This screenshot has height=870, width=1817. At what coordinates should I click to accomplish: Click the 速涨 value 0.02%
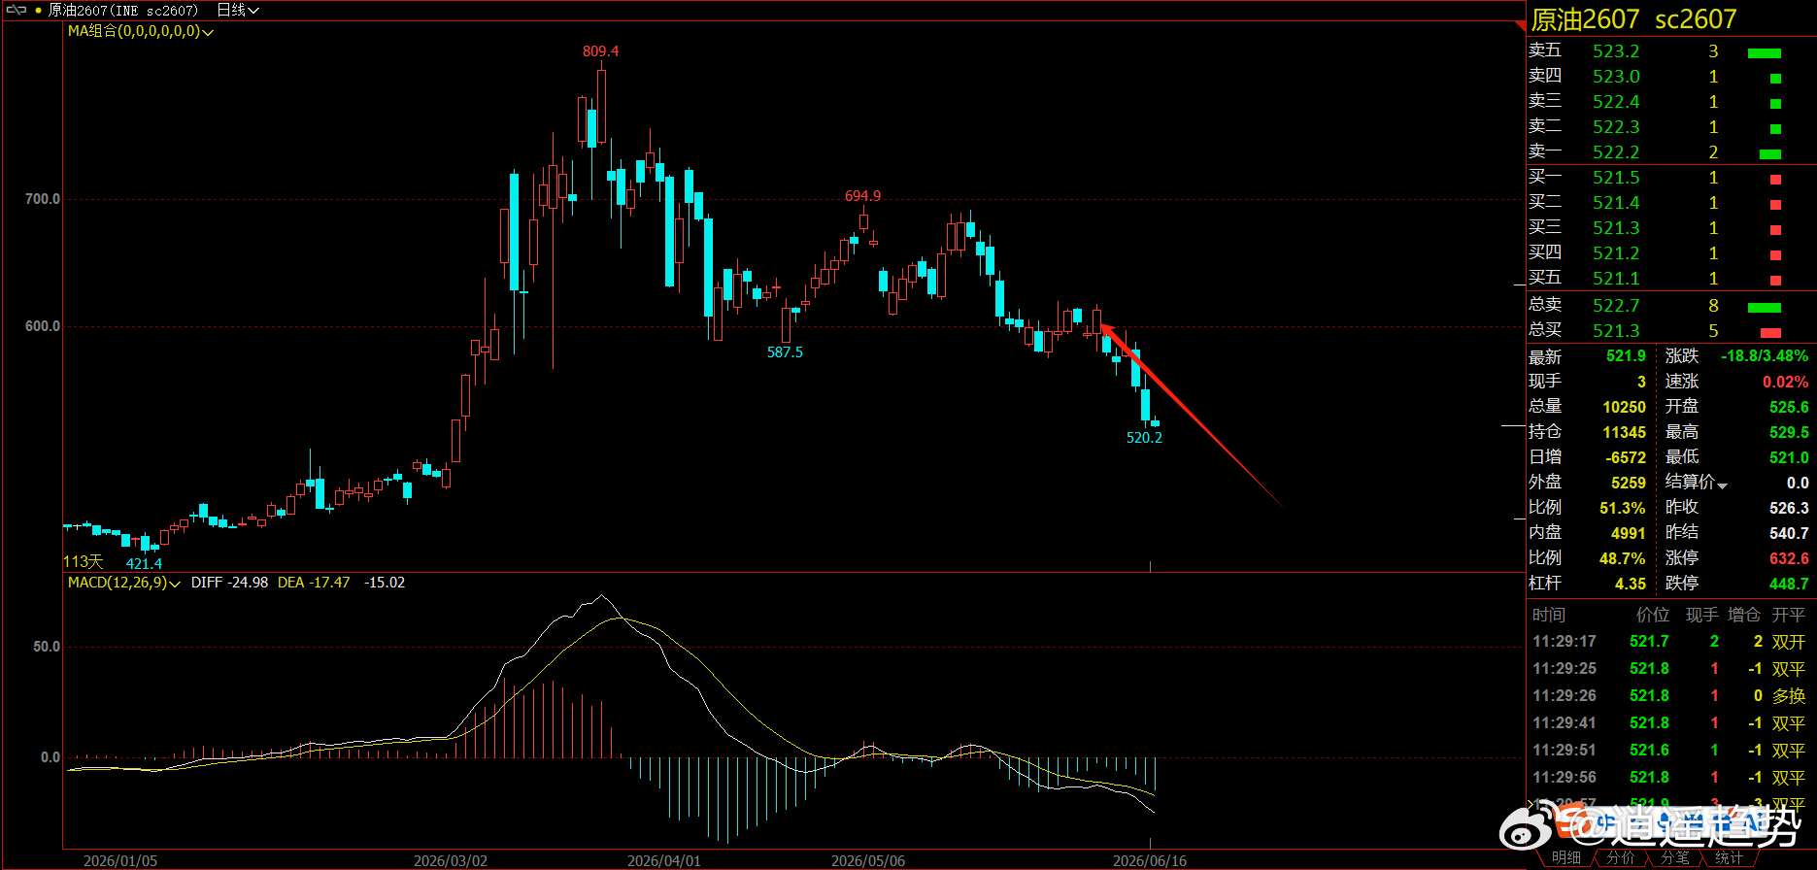click(1785, 382)
